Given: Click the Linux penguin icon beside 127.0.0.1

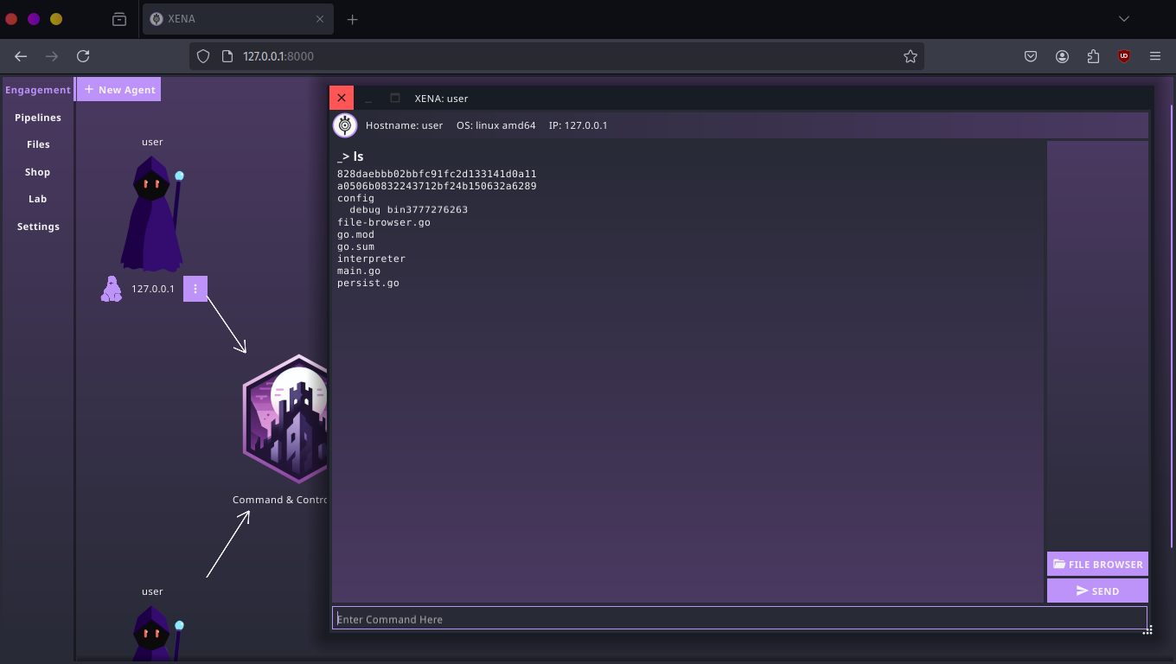Looking at the screenshot, I should 111,289.
